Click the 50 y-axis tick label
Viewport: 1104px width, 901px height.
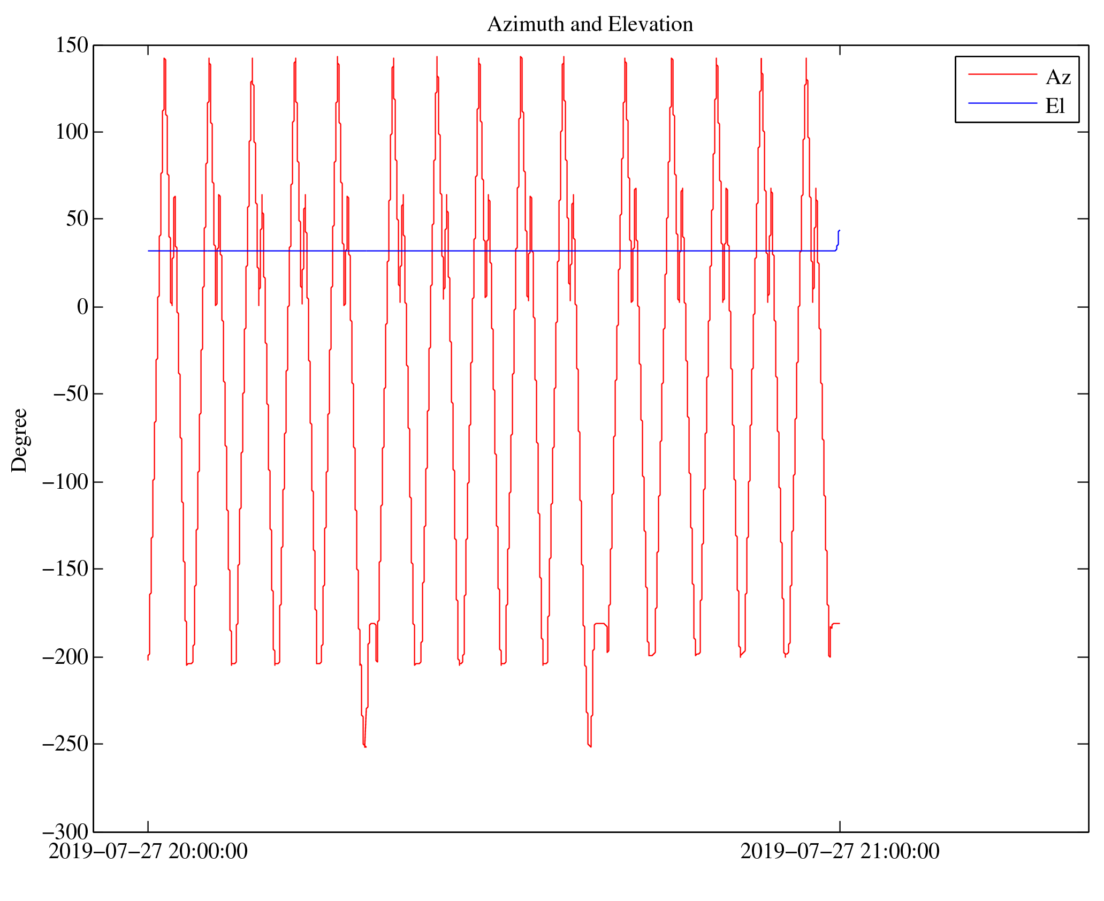click(77, 219)
